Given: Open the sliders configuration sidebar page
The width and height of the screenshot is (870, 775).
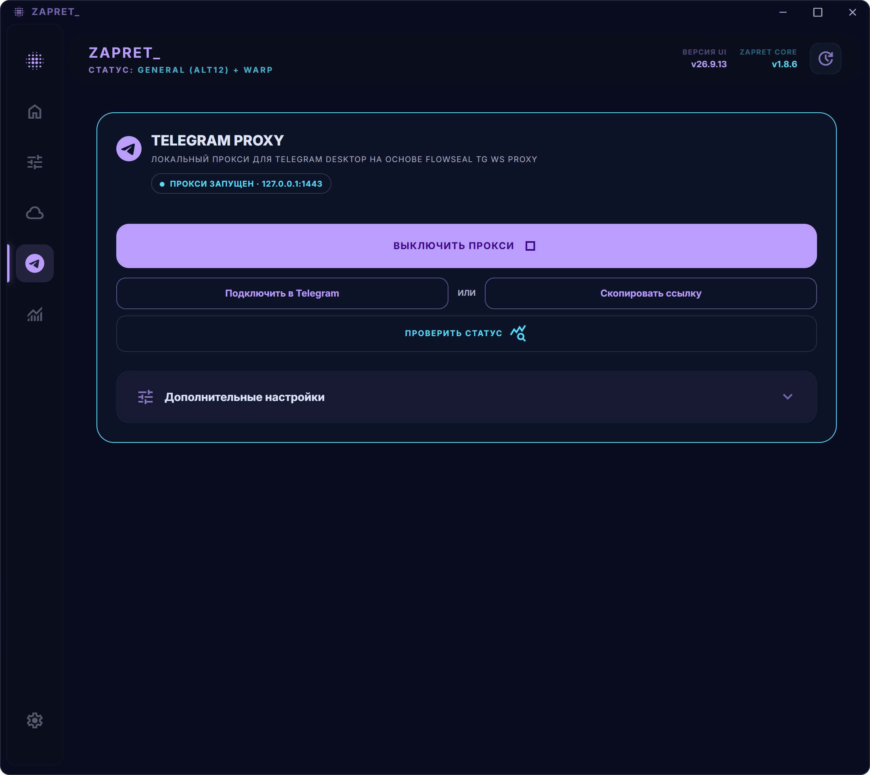Looking at the screenshot, I should pos(34,162).
